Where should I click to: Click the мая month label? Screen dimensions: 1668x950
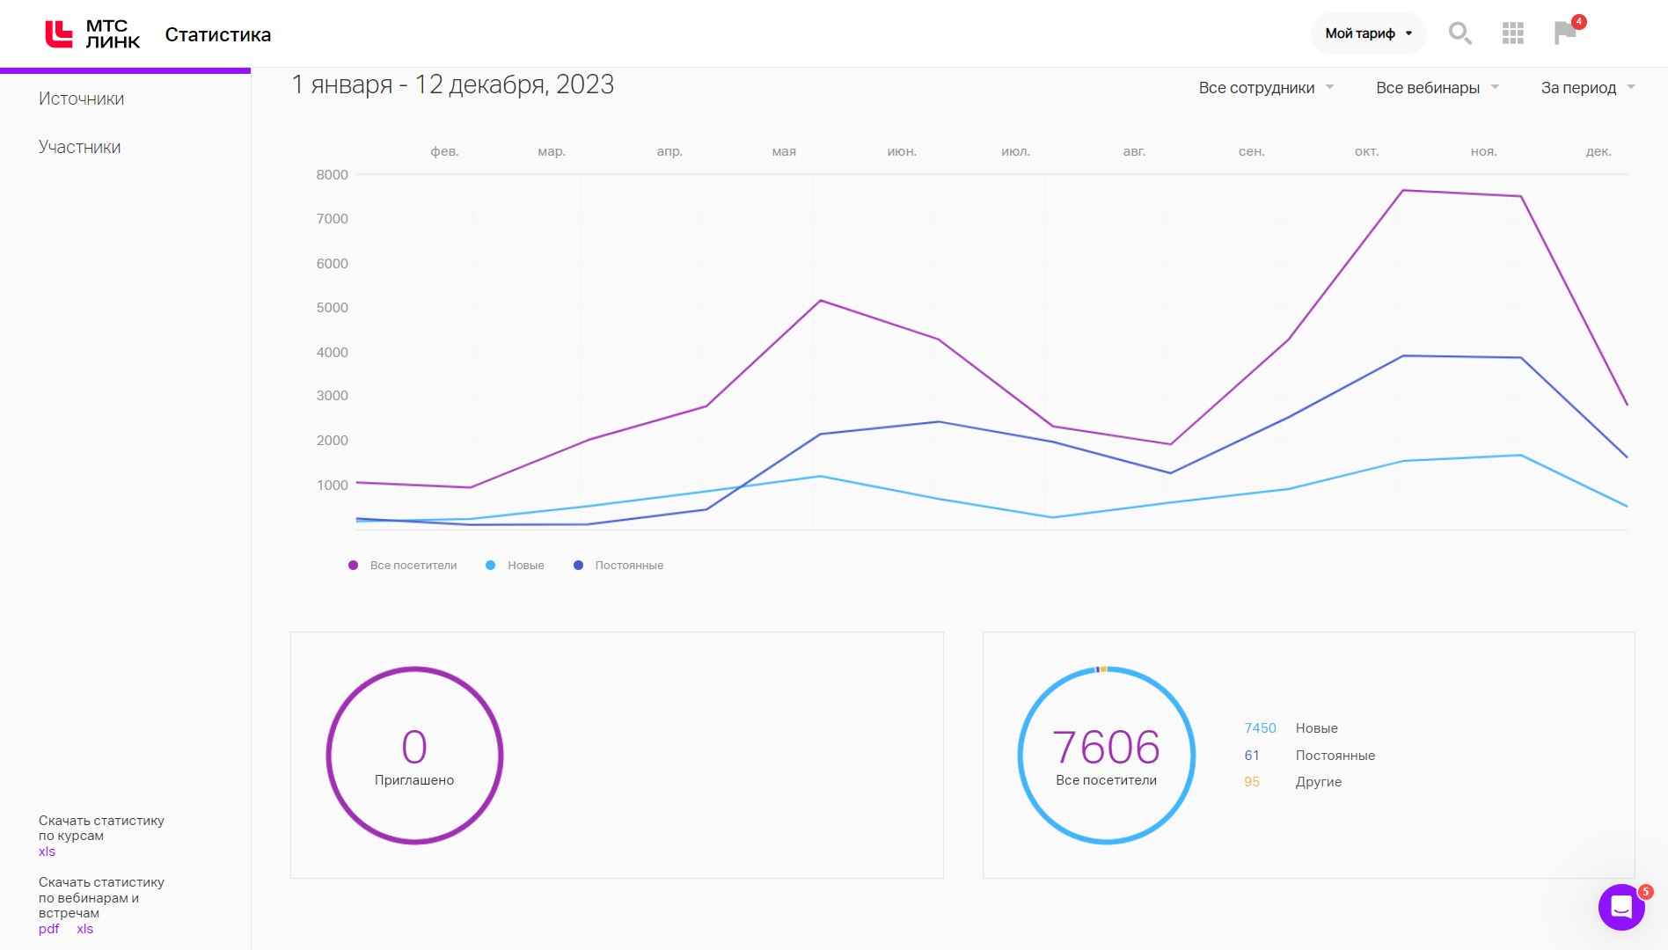pos(784,151)
